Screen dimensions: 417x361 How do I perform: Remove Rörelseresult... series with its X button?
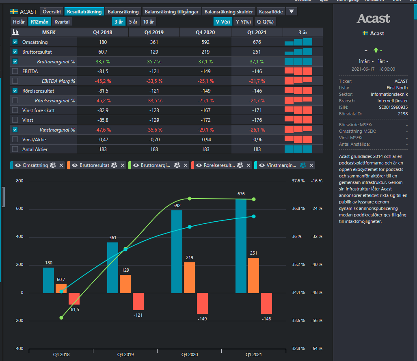[248, 165]
